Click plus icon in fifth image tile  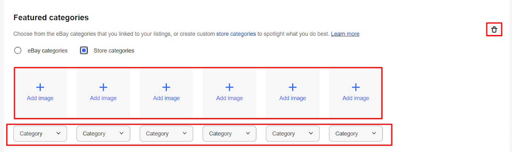pos(292,87)
